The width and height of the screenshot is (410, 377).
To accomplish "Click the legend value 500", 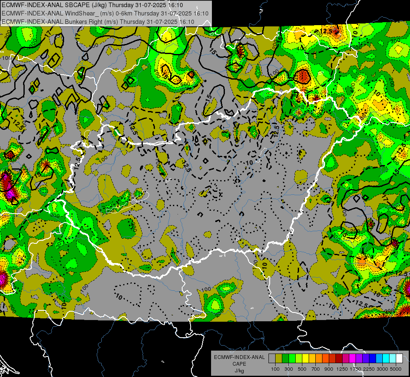I will (x=302, y=369).
